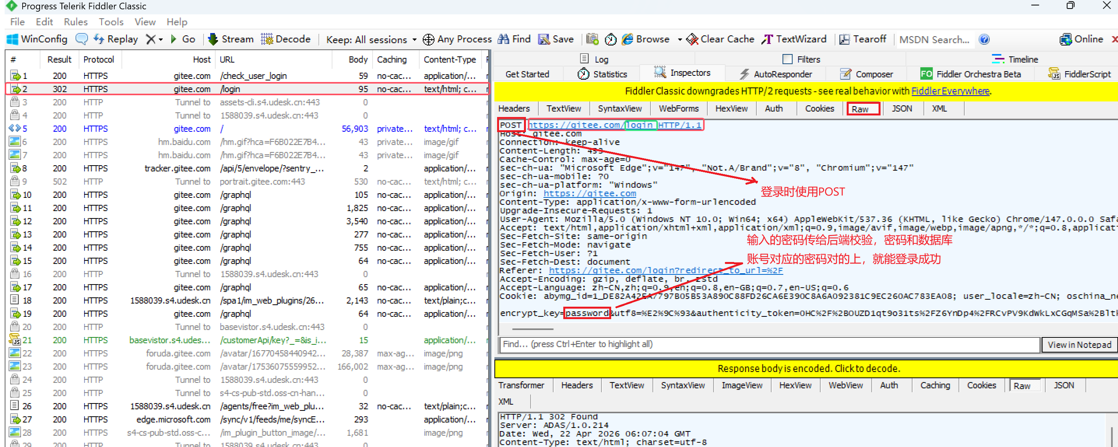This screenshot has height=447, width=1118.
Task: Click the comment speech bubble icon
Action: point(82,39)
